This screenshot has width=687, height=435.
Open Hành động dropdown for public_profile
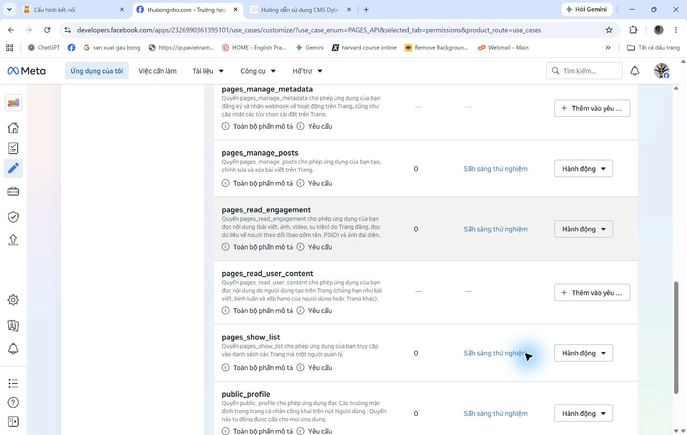583,414
